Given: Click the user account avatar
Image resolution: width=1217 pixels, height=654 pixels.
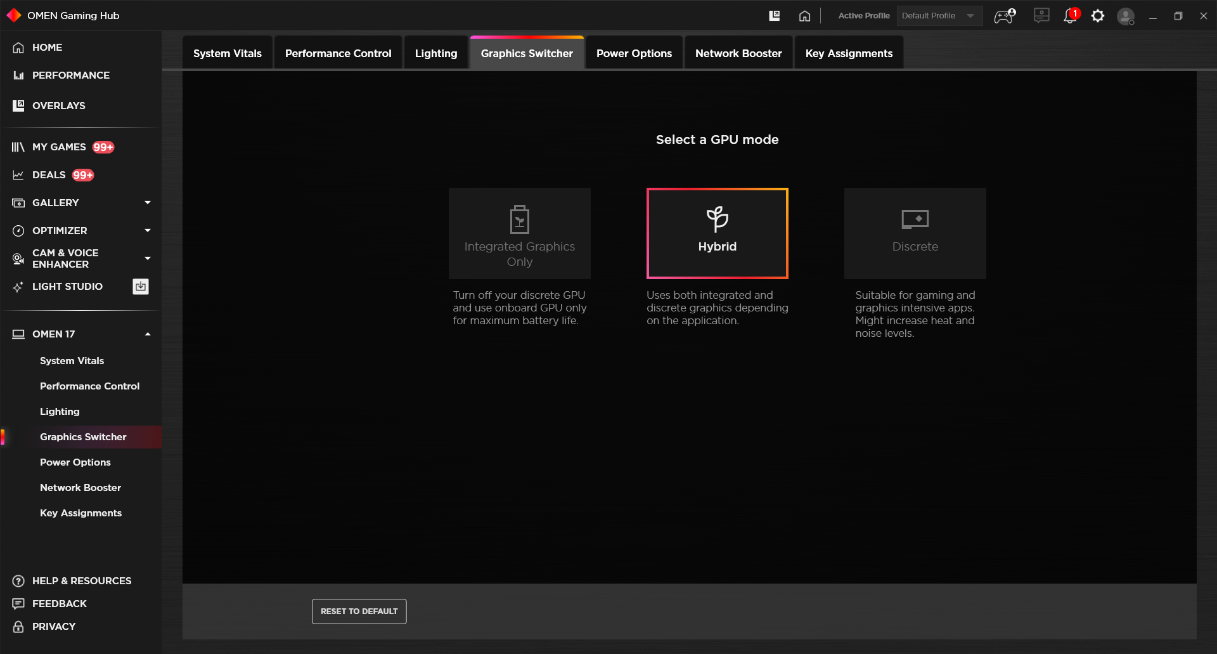Looking at the screenshot, I should click(x=1126, y=16).
